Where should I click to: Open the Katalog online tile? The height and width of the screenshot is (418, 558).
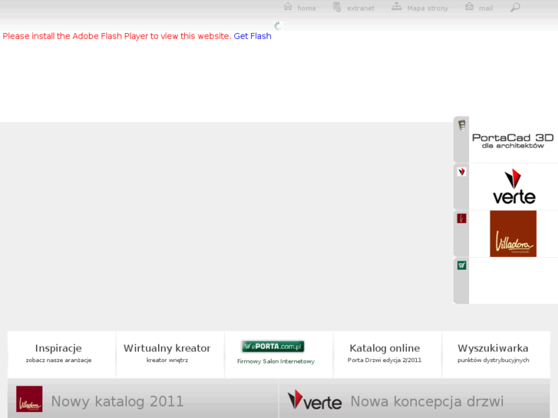click(388, 354)
